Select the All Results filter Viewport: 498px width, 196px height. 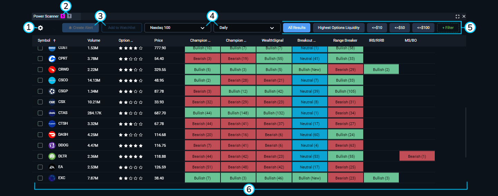pyautogui.click(x=297, y=28)
